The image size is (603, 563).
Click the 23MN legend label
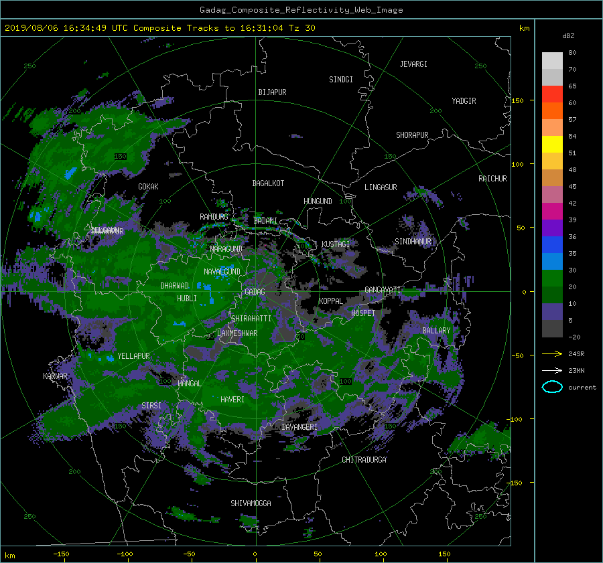[576, 370]
